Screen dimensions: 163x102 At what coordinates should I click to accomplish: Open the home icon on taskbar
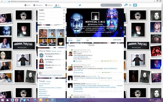click(x=7, y=100)
